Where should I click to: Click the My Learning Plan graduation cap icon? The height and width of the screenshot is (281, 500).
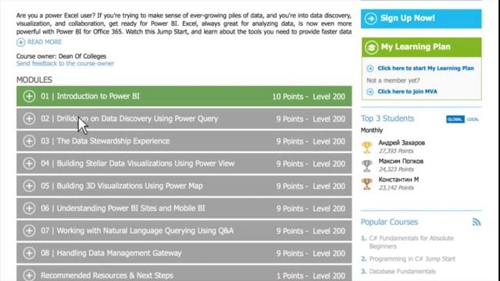372,48
